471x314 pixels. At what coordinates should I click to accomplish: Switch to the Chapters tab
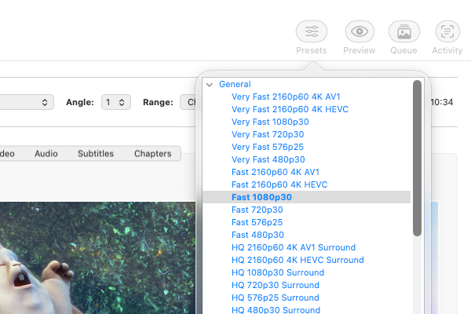[152, 154]
